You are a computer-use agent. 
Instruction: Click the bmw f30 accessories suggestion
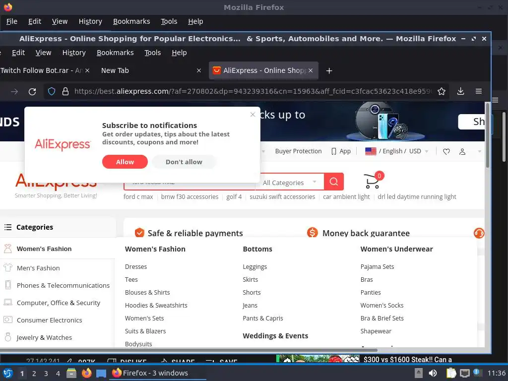pyautogui.click(x=190, y=196)
